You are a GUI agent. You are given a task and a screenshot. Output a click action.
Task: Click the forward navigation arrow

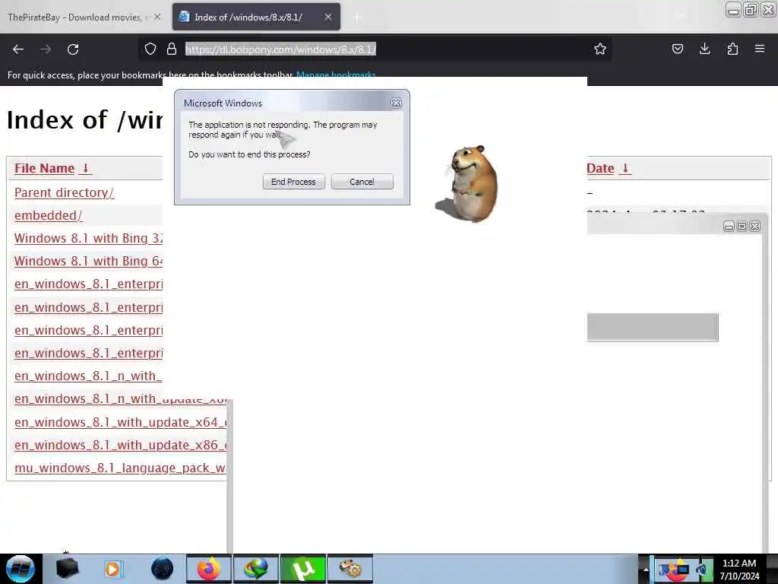tap(46, 49)
